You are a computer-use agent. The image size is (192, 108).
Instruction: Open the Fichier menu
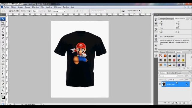6,7
